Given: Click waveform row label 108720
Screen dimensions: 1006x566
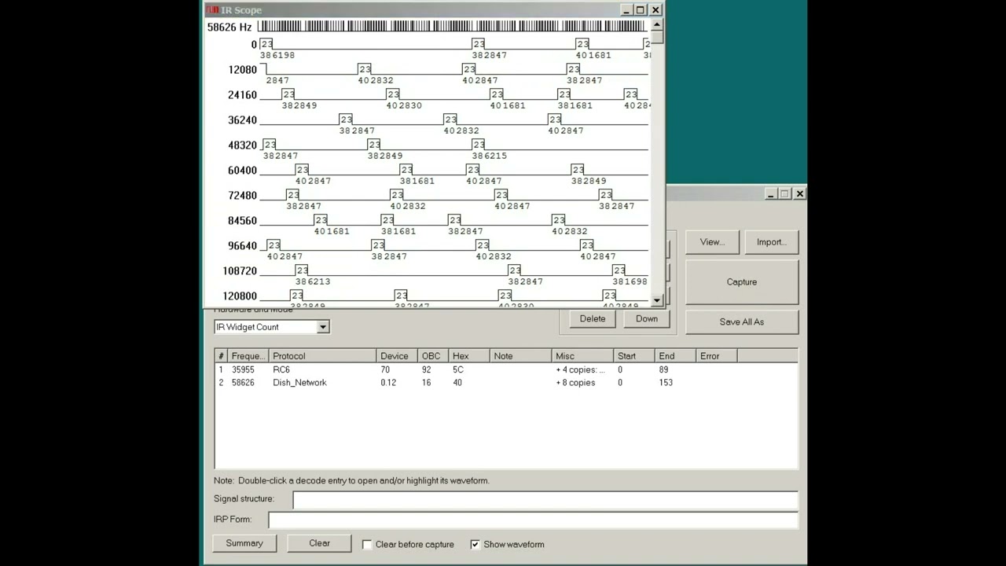Looking at the screenshot, I should pyautogui.click(x=240, y=271).
